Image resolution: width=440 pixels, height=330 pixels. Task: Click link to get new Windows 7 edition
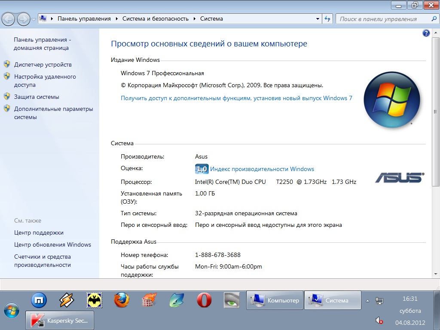236,98
